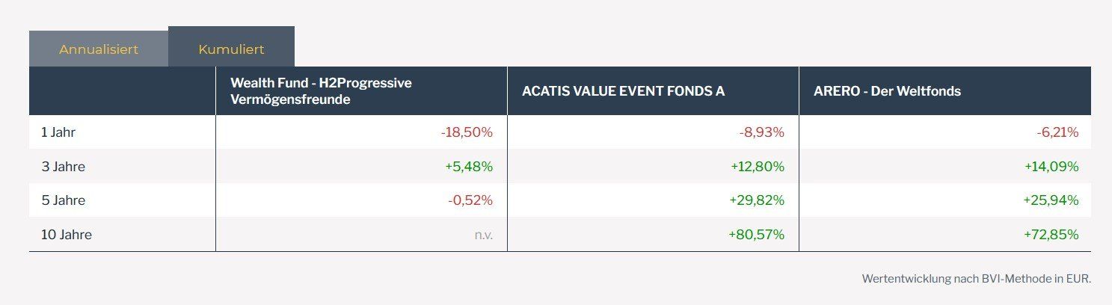The image size is (1112, 305).
Task: Select the +12,80% ACATIS three-year value
Action: [758, 167]
